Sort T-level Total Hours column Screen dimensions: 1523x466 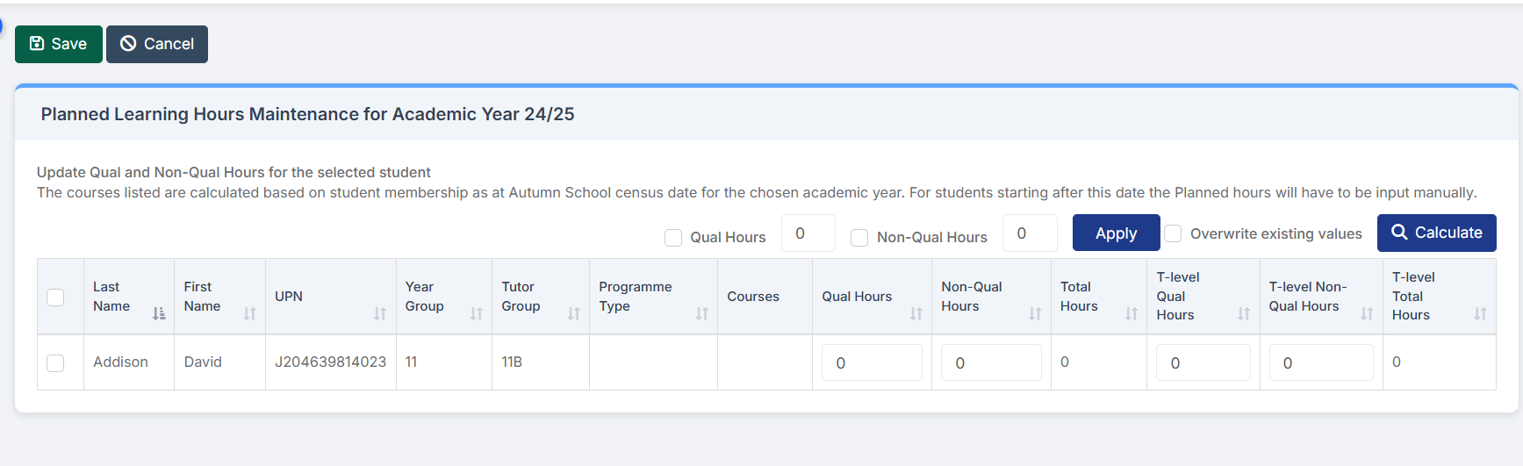point(1481,313)
